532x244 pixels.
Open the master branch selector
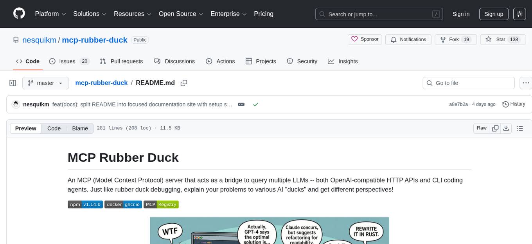point(45,83)
